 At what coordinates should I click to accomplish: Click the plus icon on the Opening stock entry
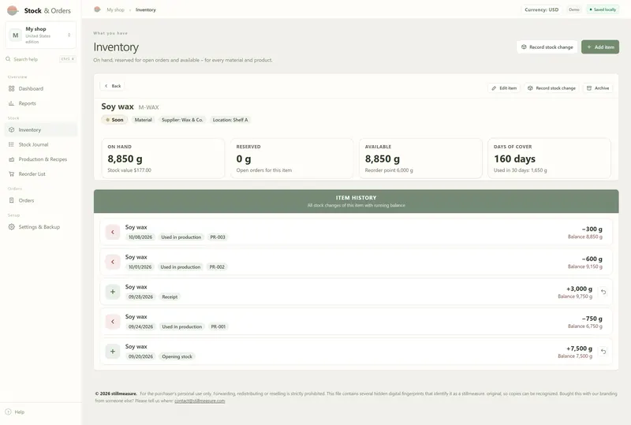click(113, 352)
